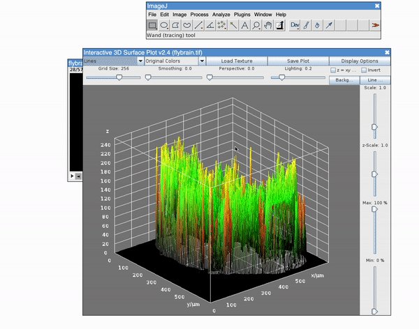Select the Text tool
The height and width of the screenshot is (329, 419).
(x=244, y=25)
